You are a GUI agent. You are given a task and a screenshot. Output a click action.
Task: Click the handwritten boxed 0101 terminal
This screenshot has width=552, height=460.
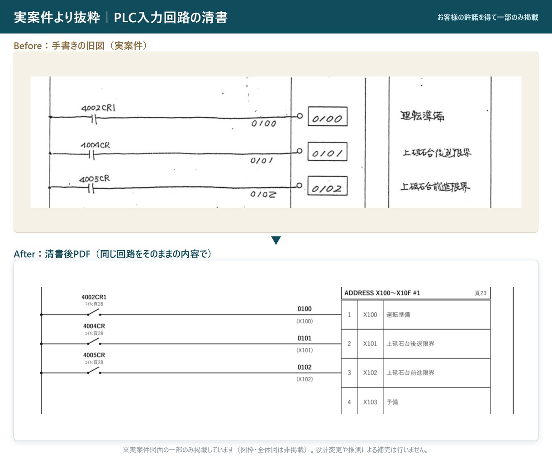coord(328,152)
